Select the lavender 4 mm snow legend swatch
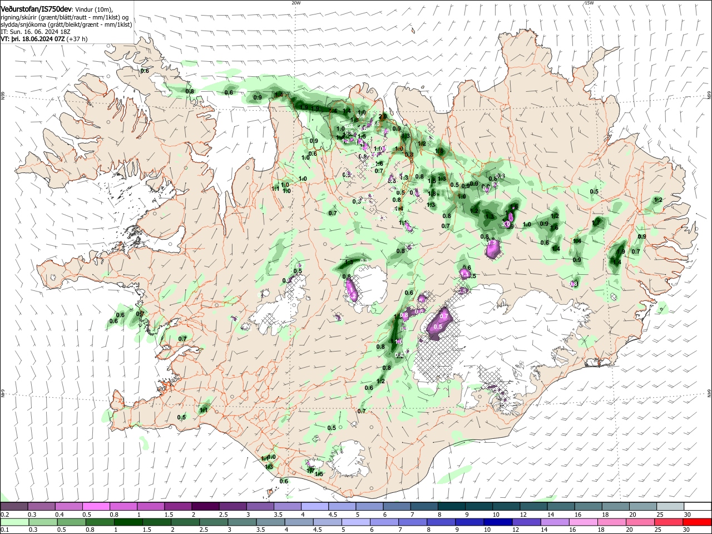The width and height of the screenshot is (712, 534). [315, 507]
